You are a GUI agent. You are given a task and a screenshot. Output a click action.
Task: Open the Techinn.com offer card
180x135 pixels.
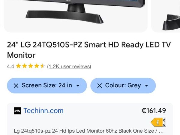click(x=90, y=119)
